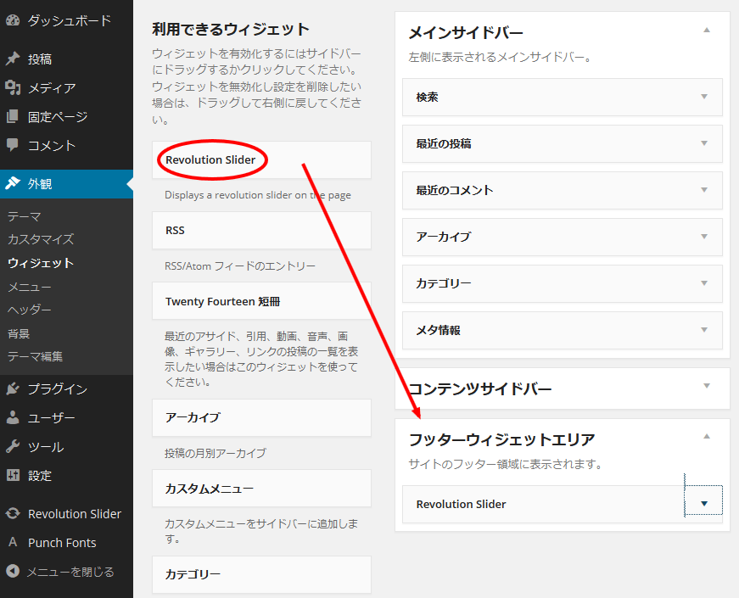
Task: Select the ヘッダー submenu link
Action: point(30,310)
